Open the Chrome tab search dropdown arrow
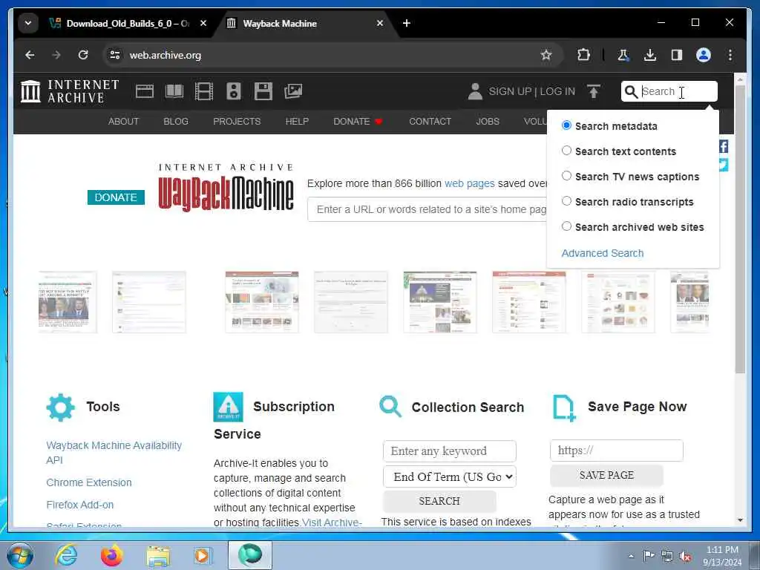The width and height of the screenshot is (760, 570). [28, 23]
